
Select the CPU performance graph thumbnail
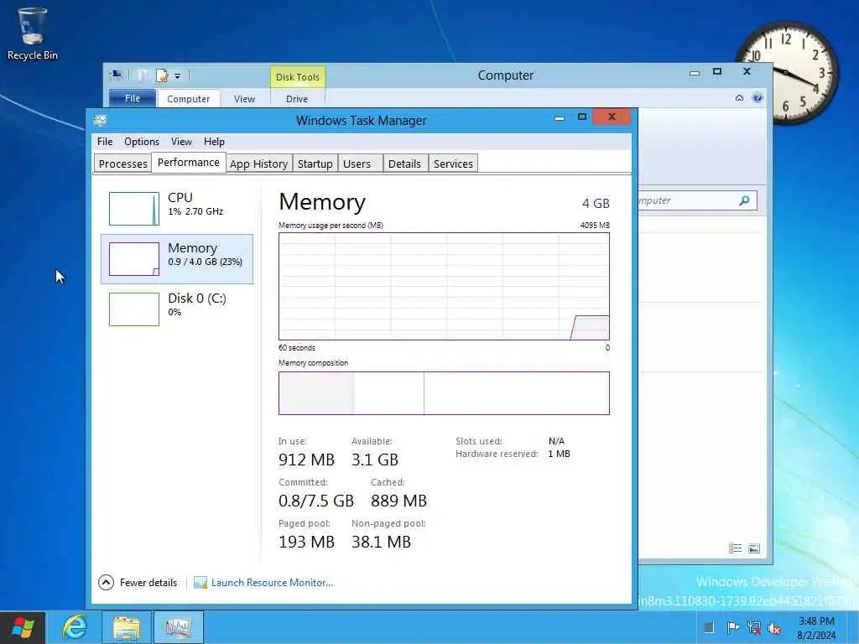pos(134,209)
